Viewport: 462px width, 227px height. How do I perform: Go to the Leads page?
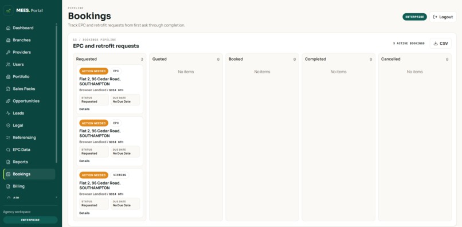pyautogui.click(x=29, y=113)
